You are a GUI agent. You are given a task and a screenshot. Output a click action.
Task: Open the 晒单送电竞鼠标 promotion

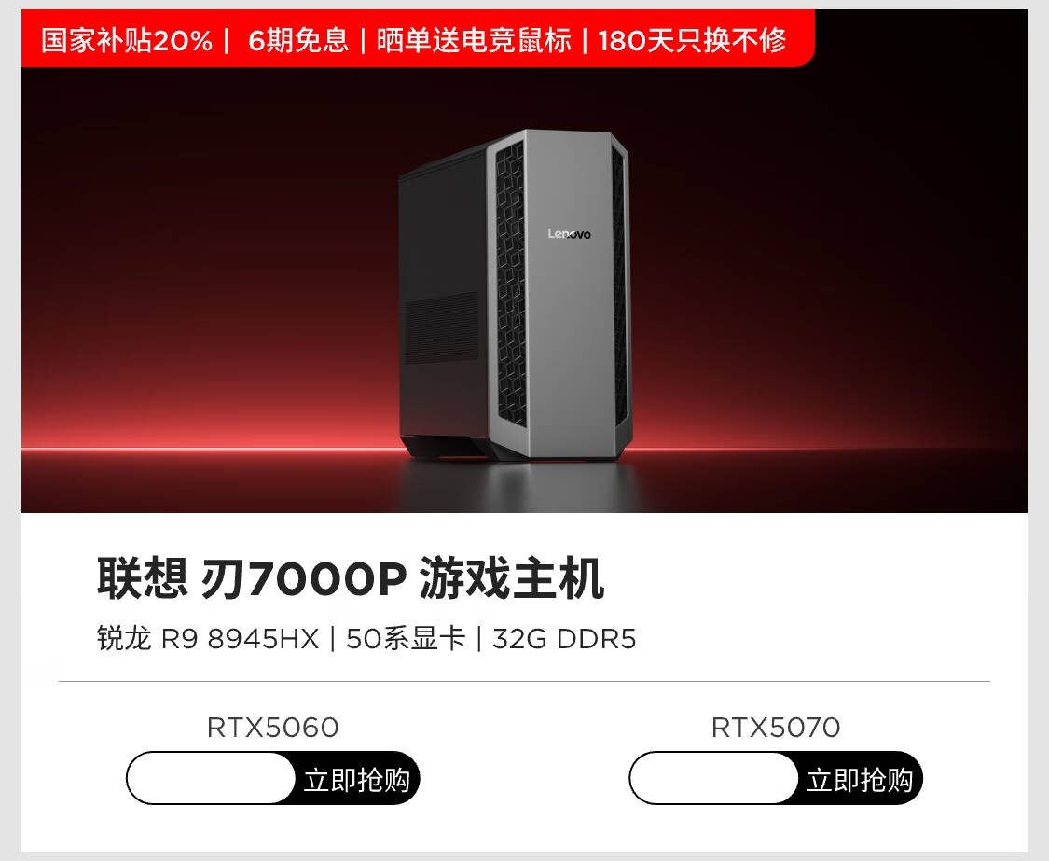[x=474, y=40]
